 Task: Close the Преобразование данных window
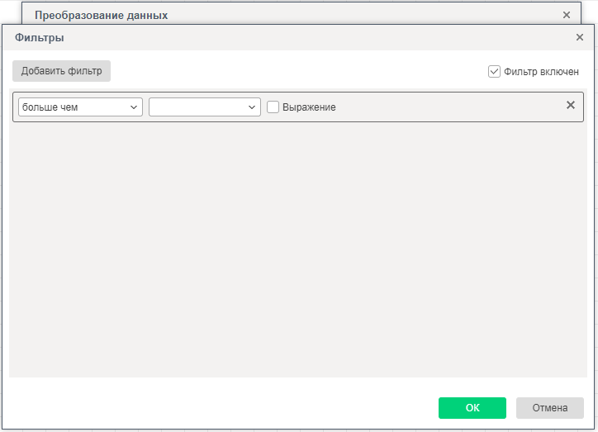pyautogui.click(x=566, y=15)
